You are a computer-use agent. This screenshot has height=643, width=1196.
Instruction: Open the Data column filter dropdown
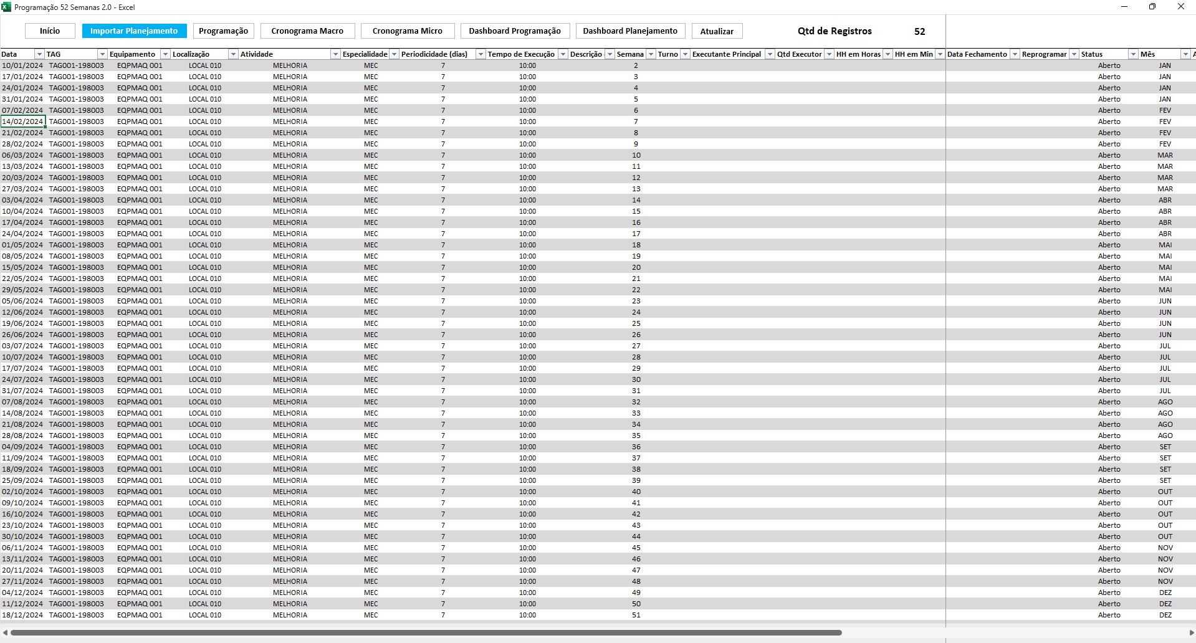coord(39,54)
